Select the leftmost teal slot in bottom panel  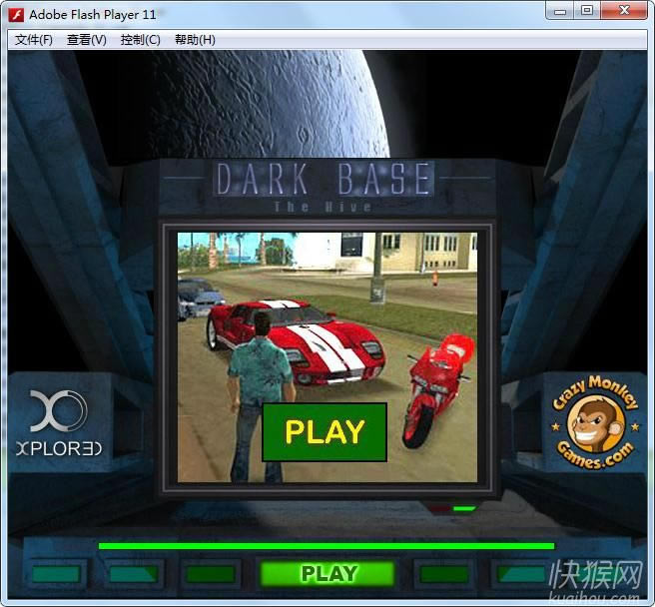click(x=57, y=574)
